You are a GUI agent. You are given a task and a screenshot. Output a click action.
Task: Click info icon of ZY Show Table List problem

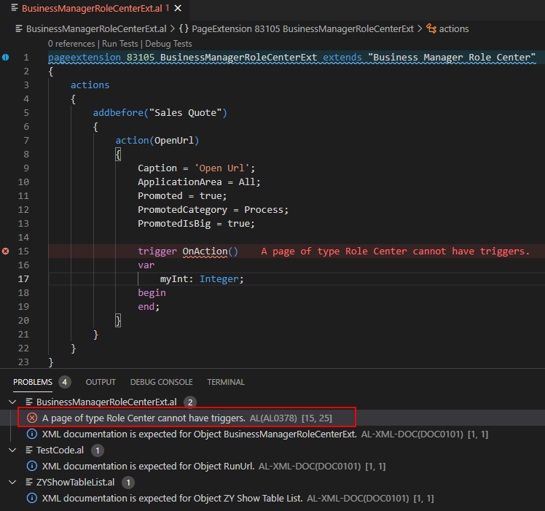tap(32, 498)
